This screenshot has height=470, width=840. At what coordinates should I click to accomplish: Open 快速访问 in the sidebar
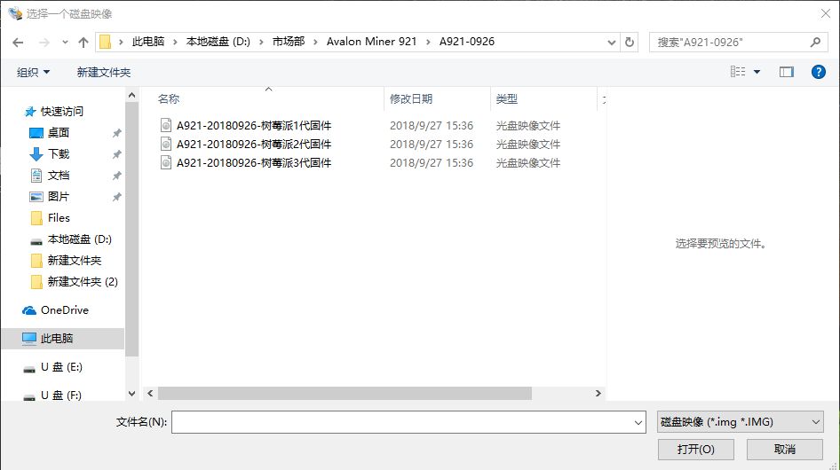[62, 112]
